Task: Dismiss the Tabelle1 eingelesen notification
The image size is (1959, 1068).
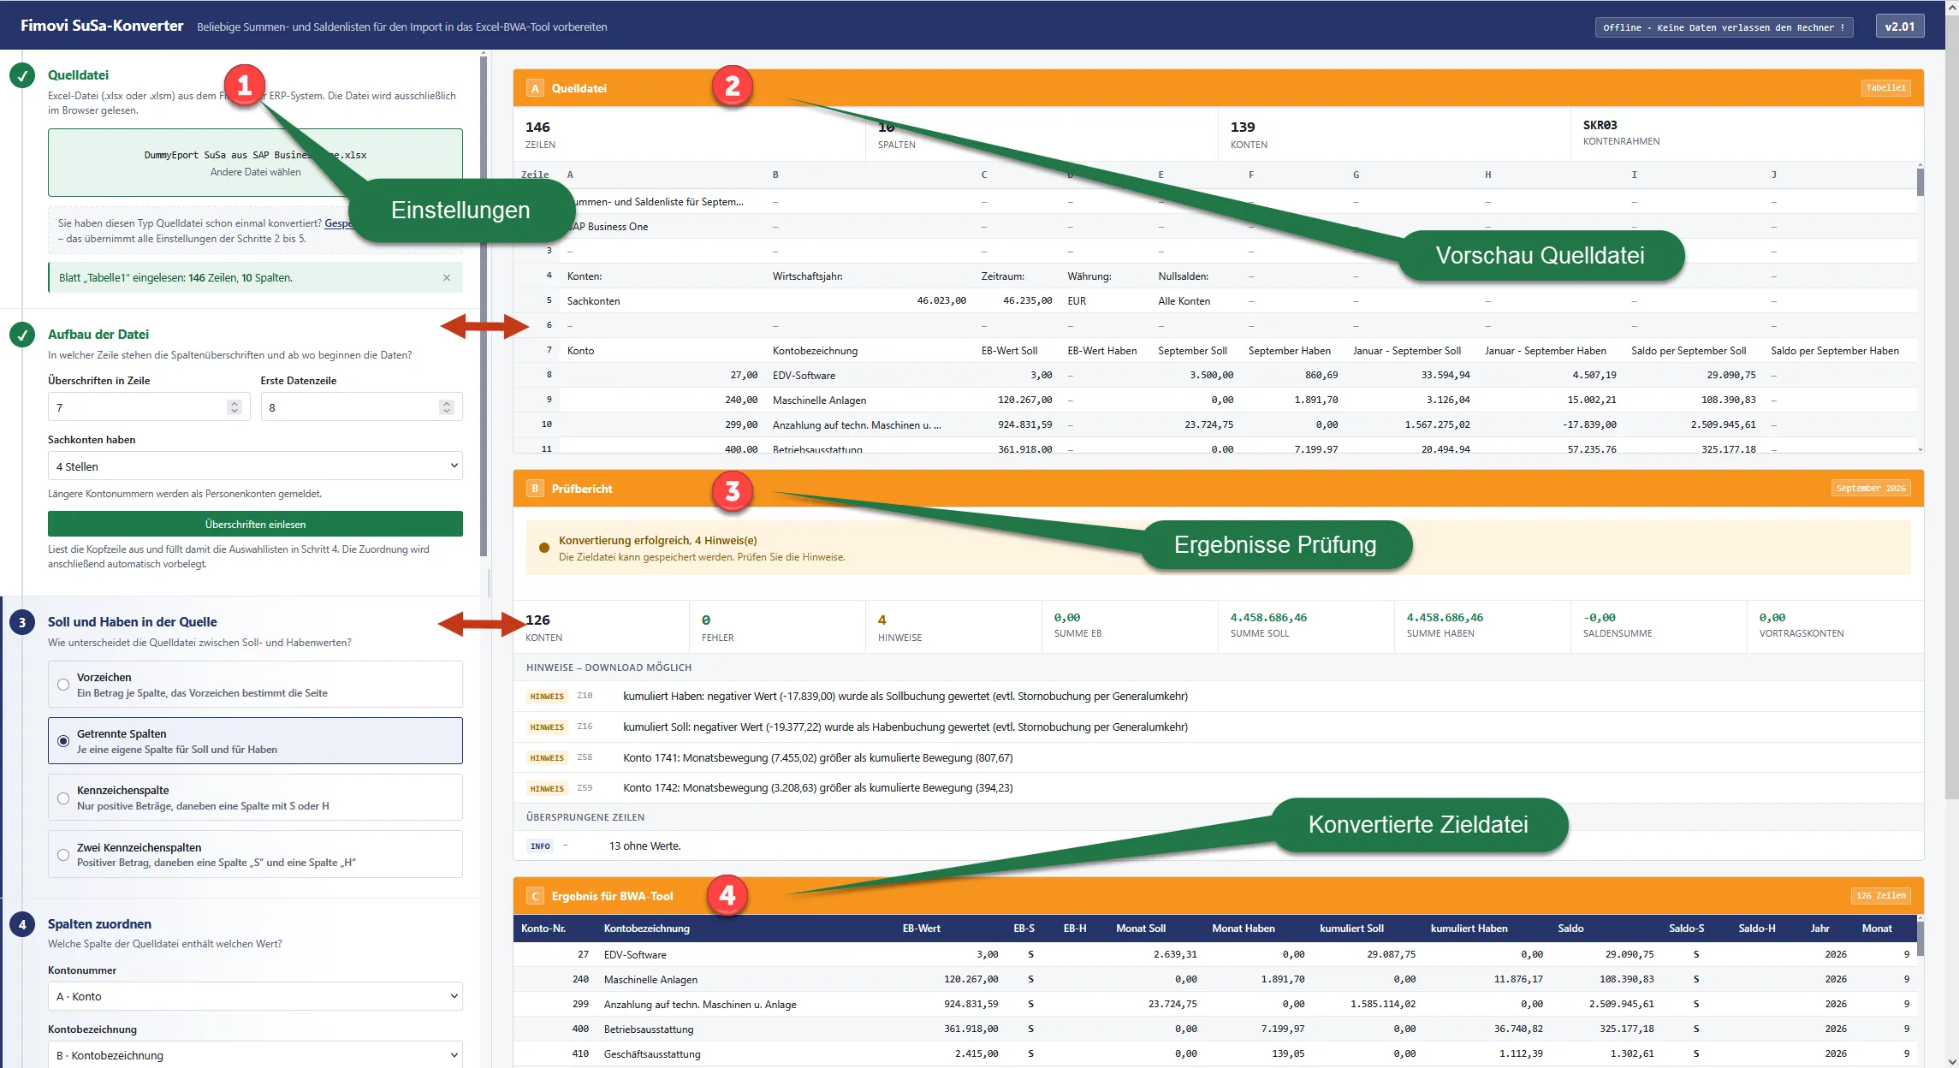Action: pyautogui.click(x=447, y=278)
